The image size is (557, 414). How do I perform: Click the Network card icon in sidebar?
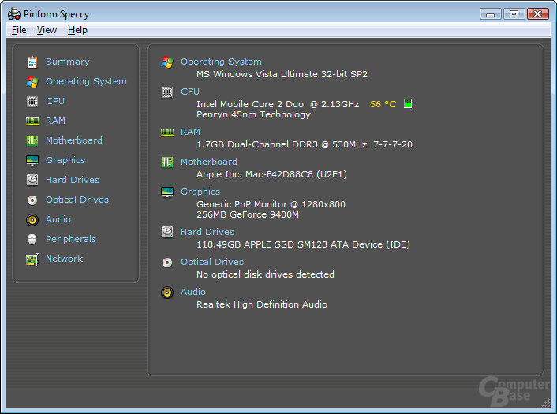[x=32, y=259]
